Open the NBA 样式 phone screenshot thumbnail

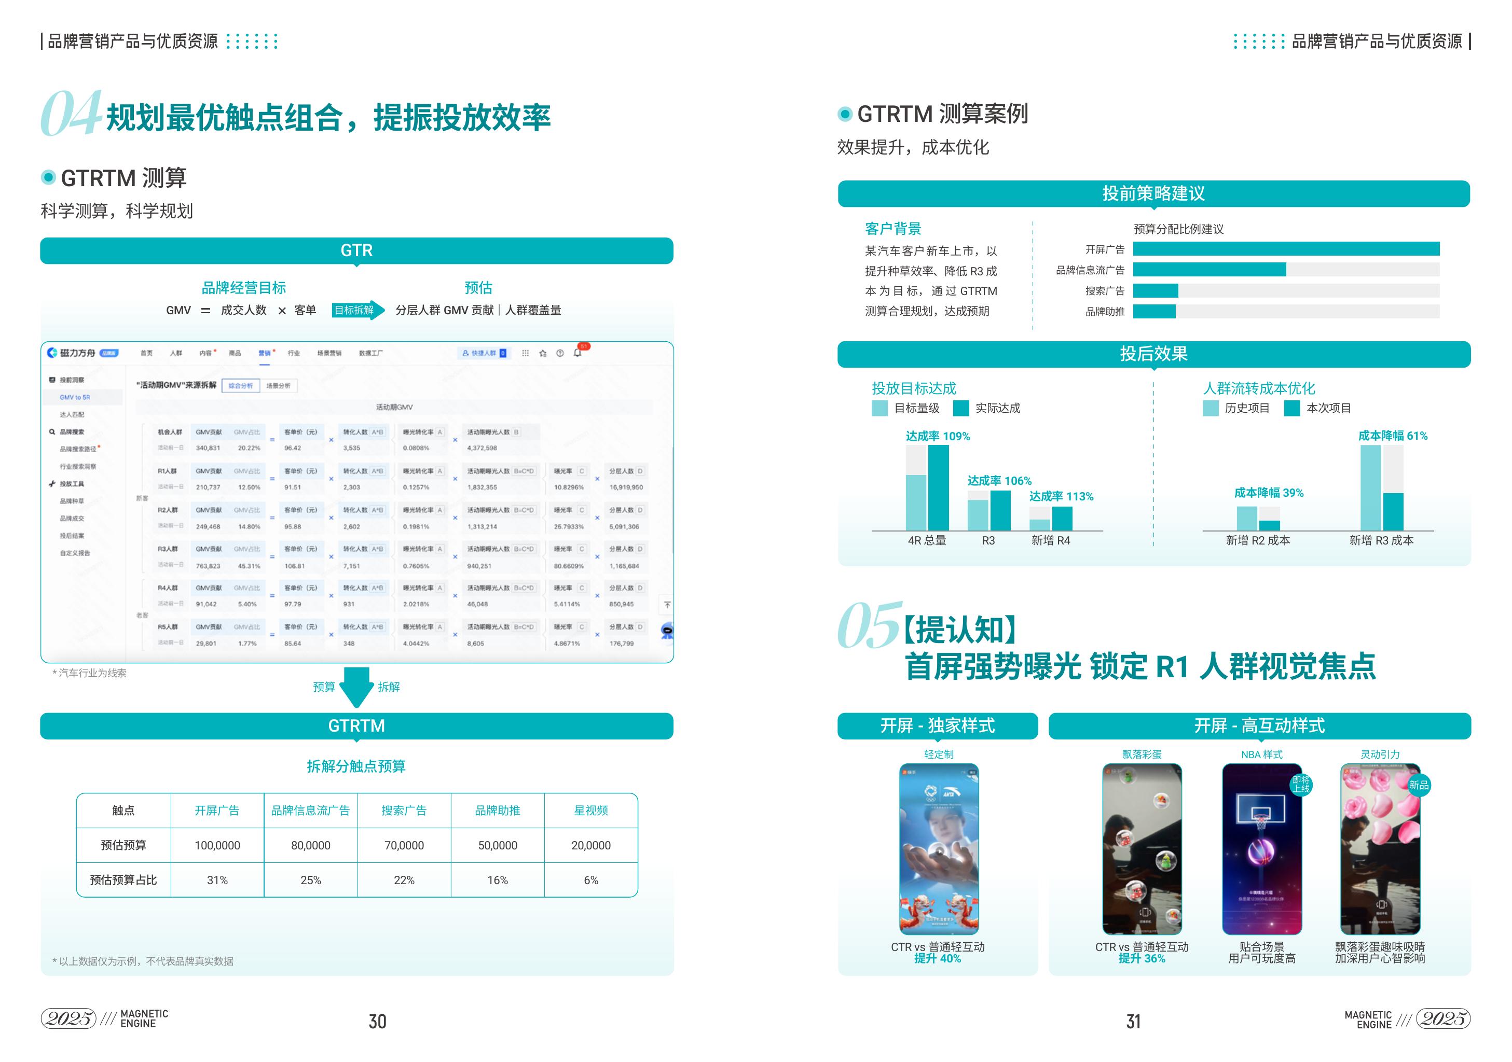click(1262, 849)
